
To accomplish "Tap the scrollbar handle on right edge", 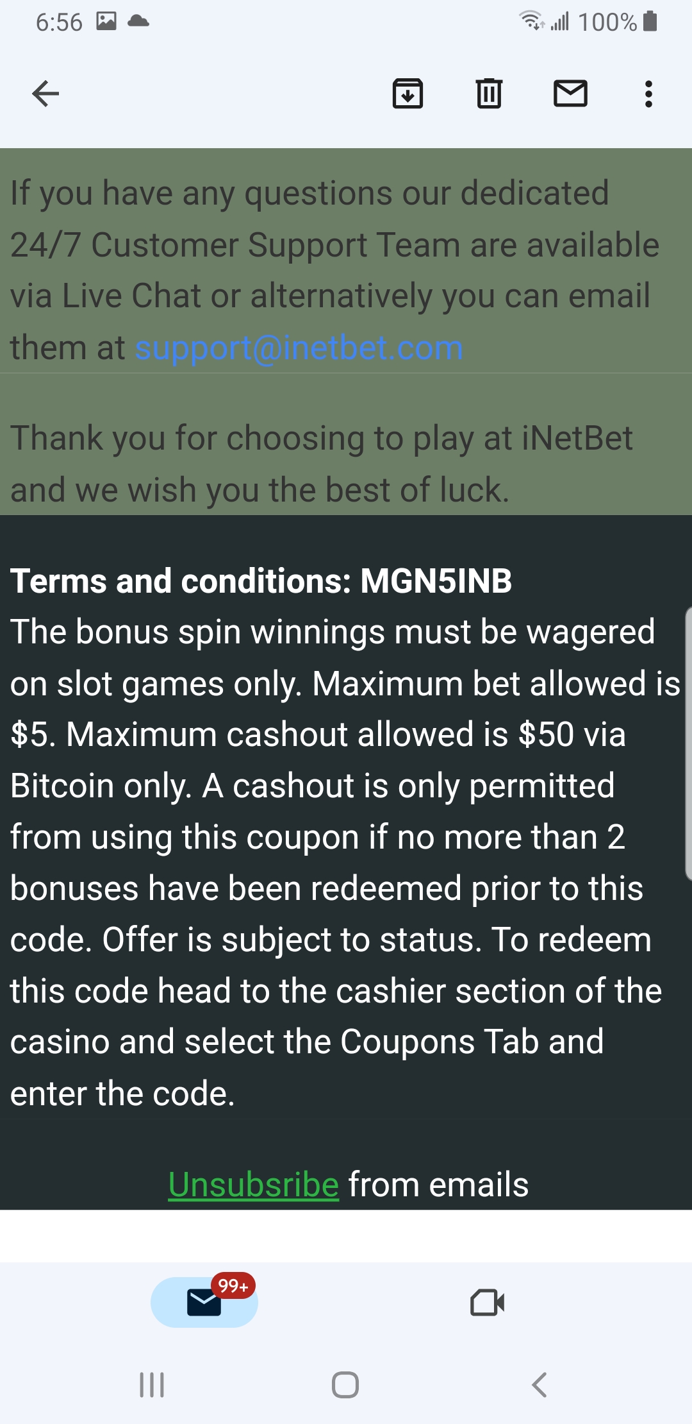I will (688, 744).
